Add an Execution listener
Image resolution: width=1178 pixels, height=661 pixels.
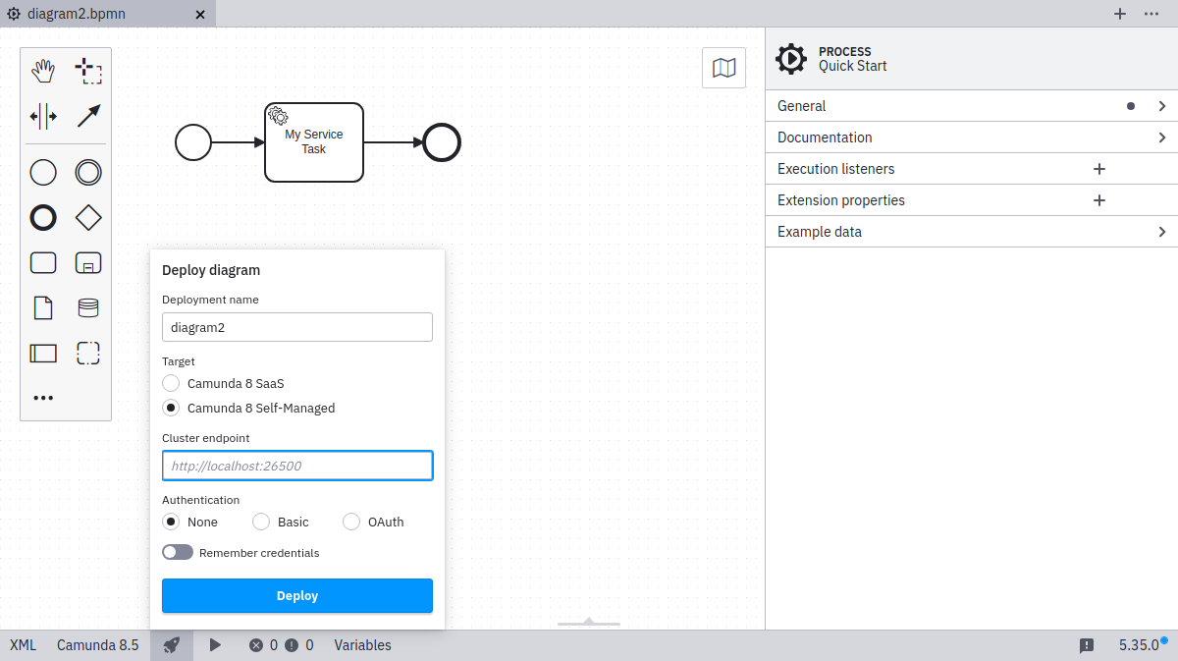pos(1098,169)
